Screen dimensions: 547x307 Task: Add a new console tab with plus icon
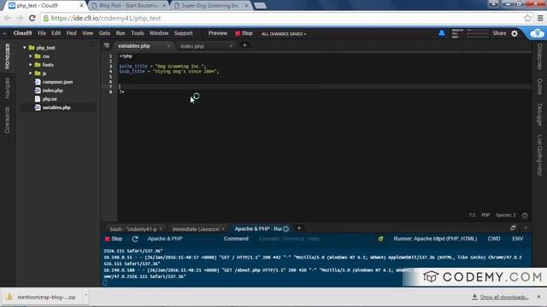click(299, 229)
